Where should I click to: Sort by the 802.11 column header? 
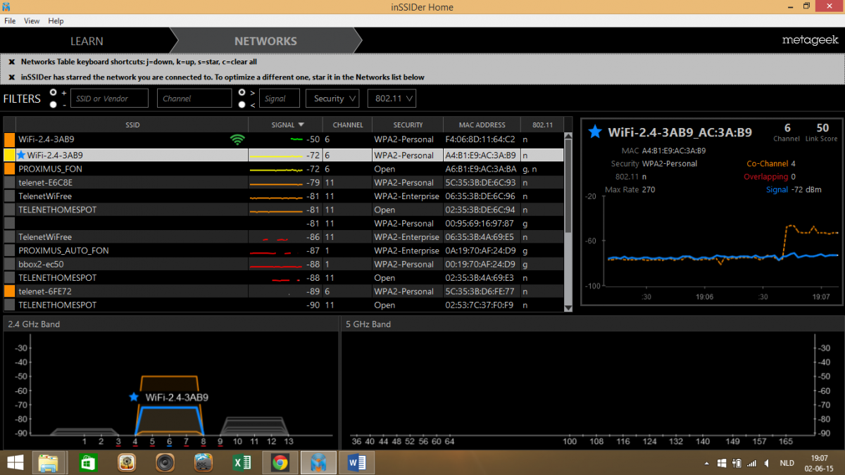click(542, 125)
